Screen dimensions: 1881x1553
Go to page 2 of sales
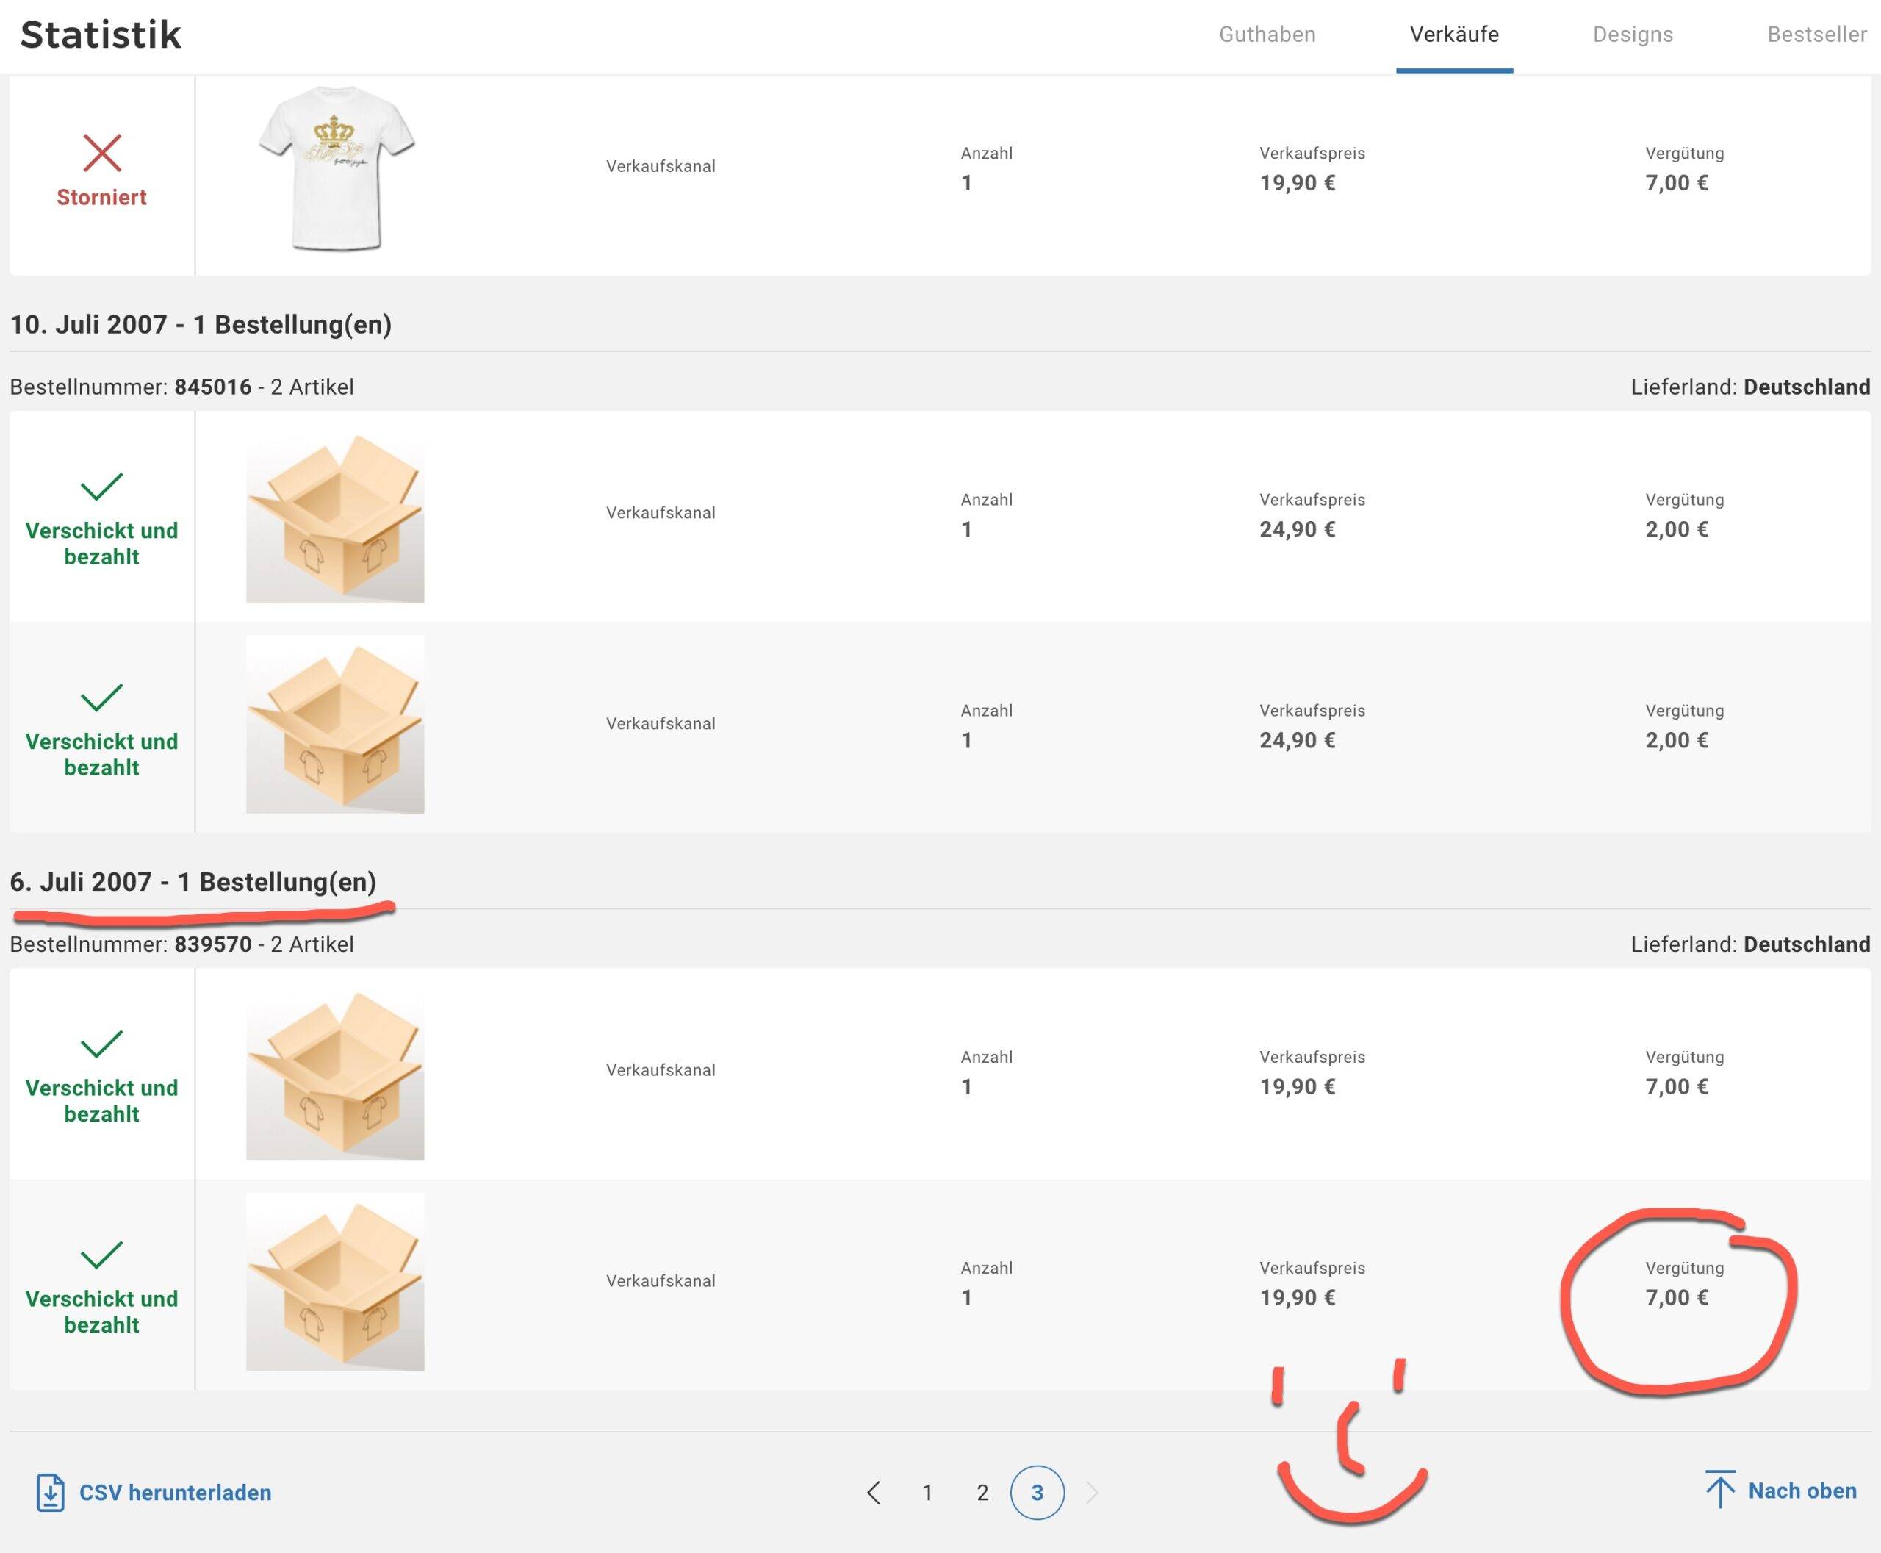(982, 1492)
